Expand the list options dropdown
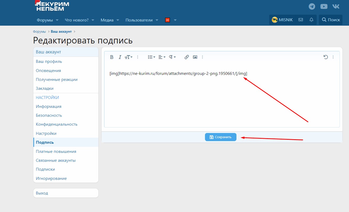Image resolution: width=349 pixels, height=212 pixels. pyautogui.click(x=152, y=57)
